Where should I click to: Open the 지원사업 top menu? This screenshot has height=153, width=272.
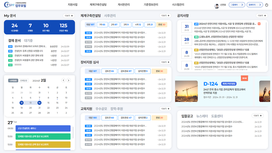click(x=73, y=5)
